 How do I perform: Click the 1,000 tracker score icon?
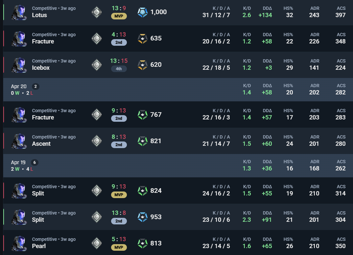[x=143, y=12]
